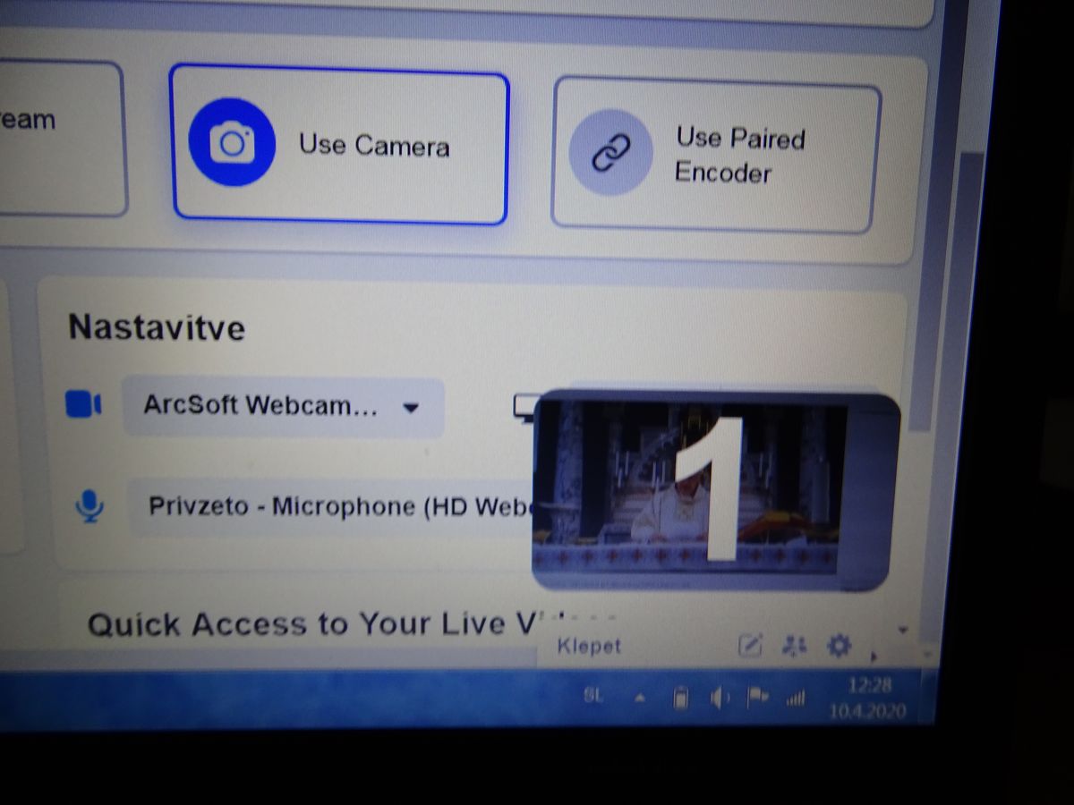1074x805 pixels.
Task: Show hidden system tray icons arrow
Action: tap(639, 698)
